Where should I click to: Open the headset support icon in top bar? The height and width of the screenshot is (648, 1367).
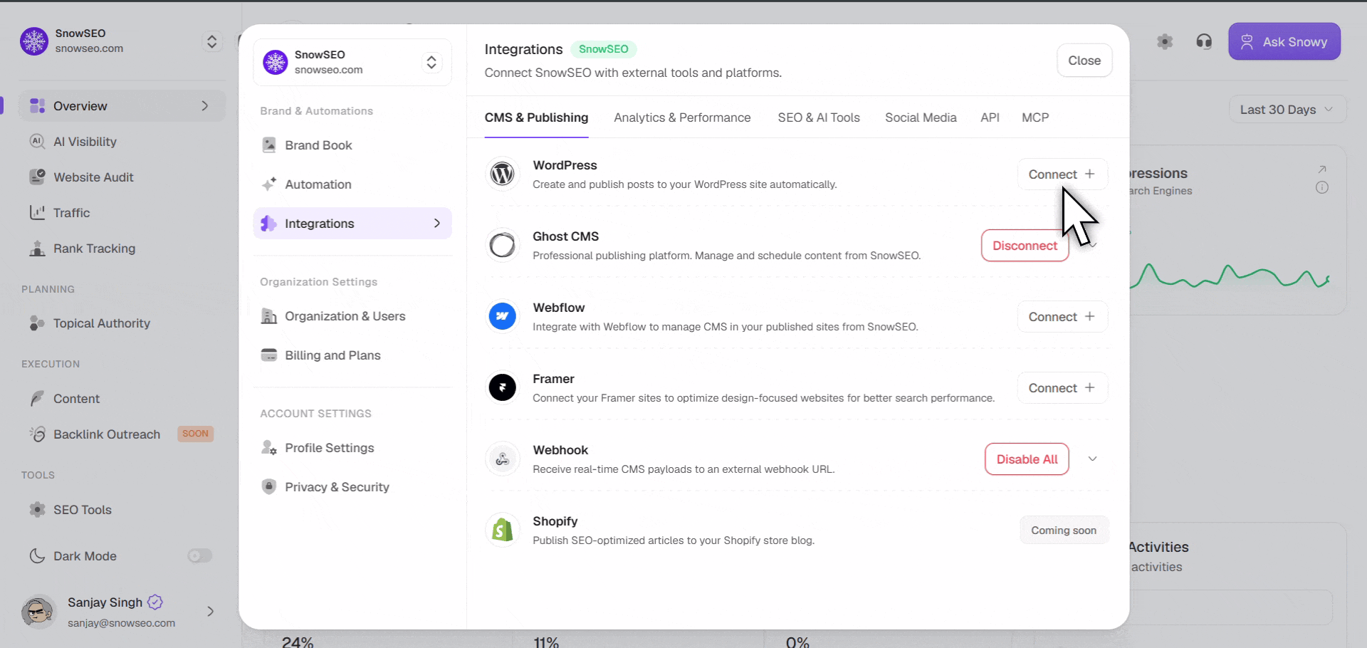coord(1204,41)
